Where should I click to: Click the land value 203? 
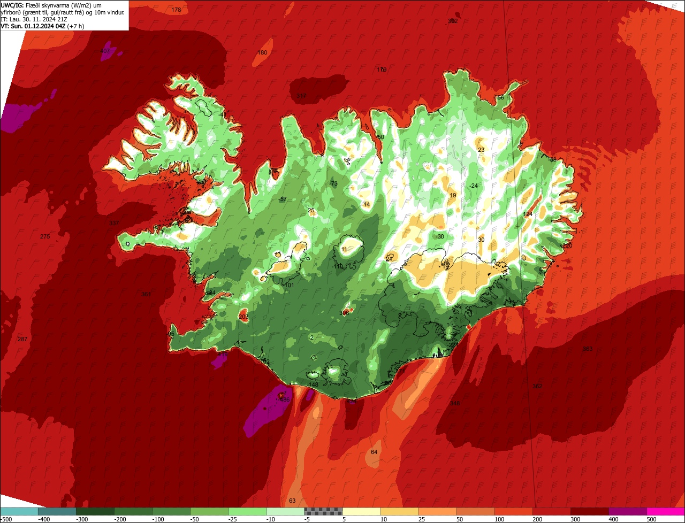coord(243,317)
